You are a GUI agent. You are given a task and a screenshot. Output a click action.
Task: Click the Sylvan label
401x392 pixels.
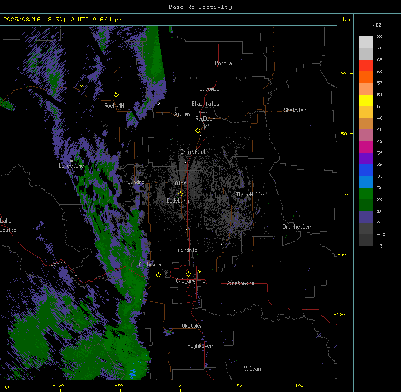click(181, 114)
